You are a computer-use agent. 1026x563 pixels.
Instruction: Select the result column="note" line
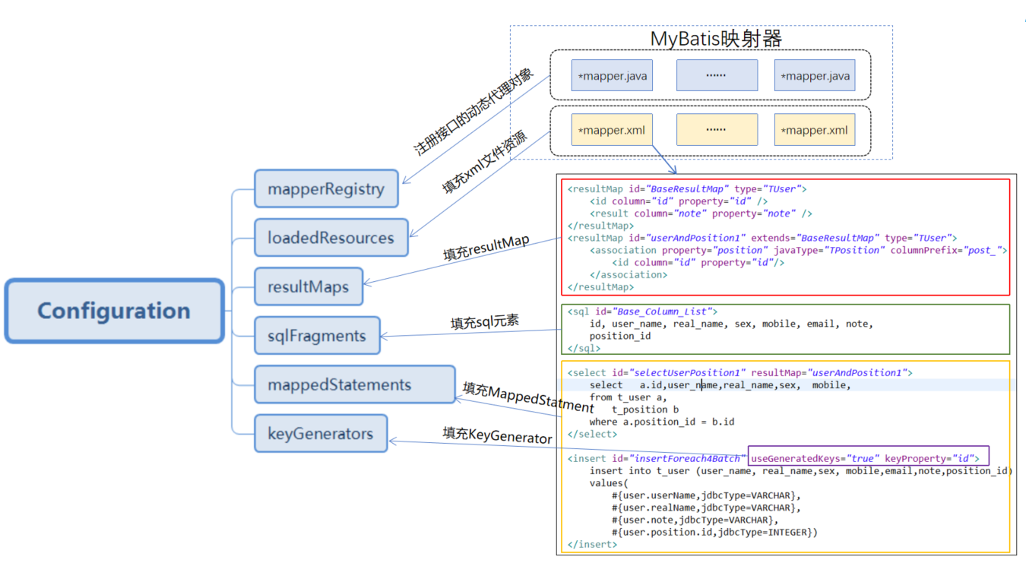[x=701, y=213]
